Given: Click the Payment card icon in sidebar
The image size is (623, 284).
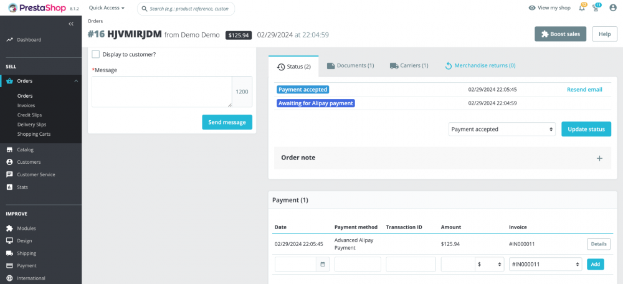Looking at the screenshot, I should pos(9,266).
